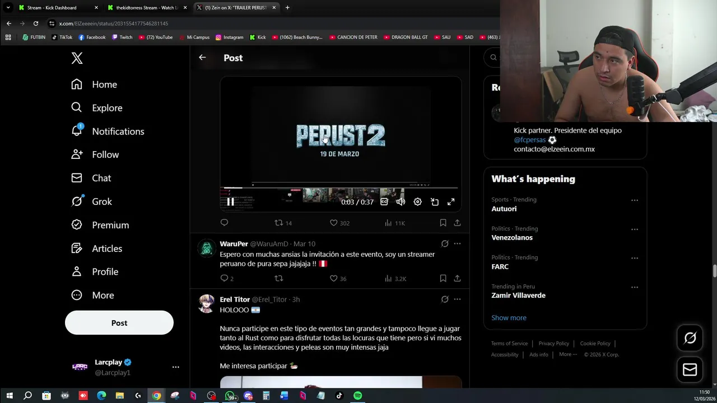Open floating messages envelope button
Screen dimensions: 717x403
click(x=690, y=370)
